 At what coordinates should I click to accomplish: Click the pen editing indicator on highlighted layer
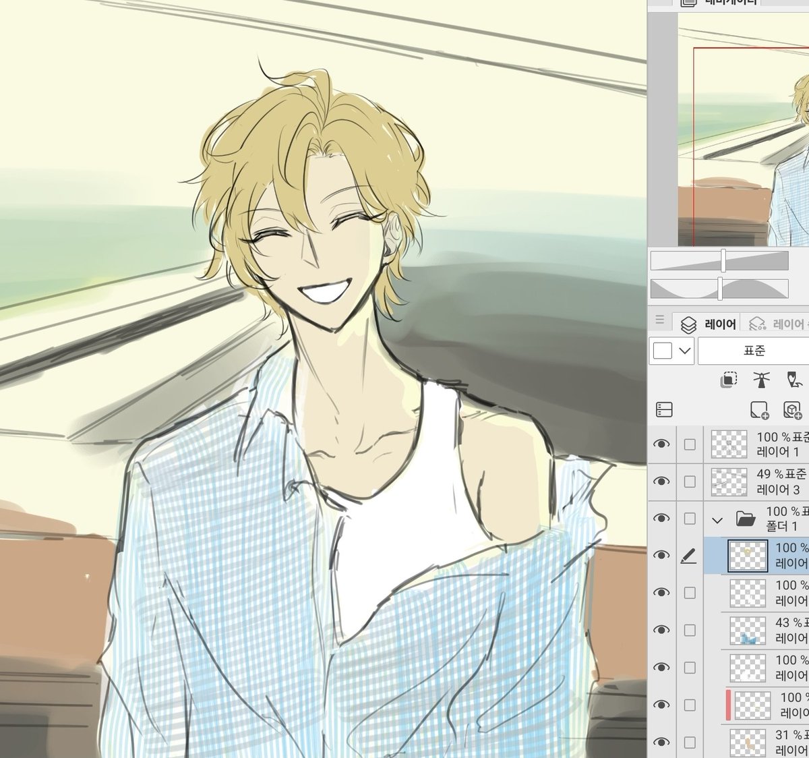(688, 556)
